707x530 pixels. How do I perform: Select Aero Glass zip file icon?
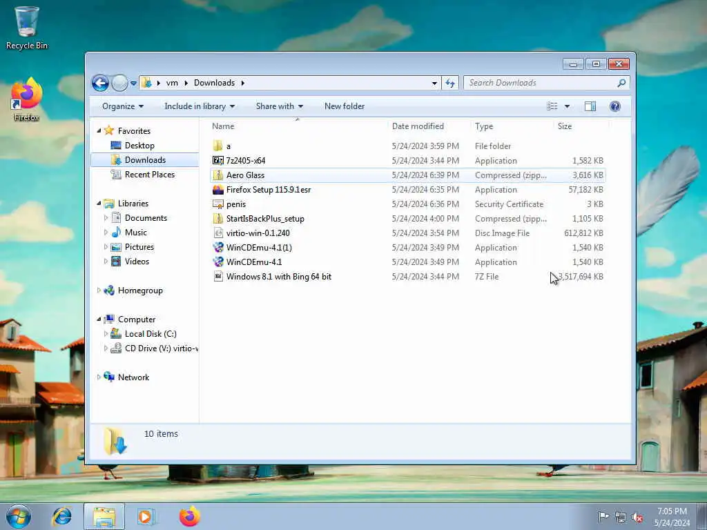coord(217,175)
